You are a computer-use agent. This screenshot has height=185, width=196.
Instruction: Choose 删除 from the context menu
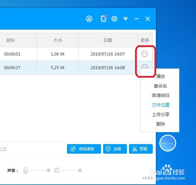point(161,124)
